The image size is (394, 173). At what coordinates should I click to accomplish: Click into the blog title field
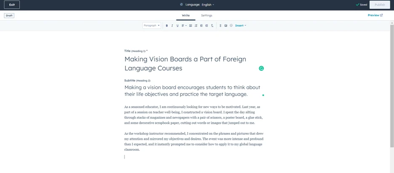tap(194, 64)
